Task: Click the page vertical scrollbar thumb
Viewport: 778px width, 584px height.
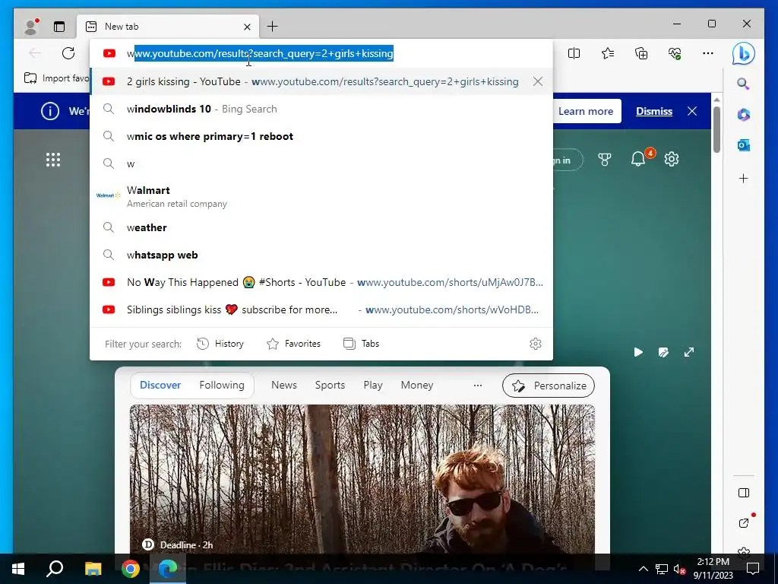Action: (716, 129)
